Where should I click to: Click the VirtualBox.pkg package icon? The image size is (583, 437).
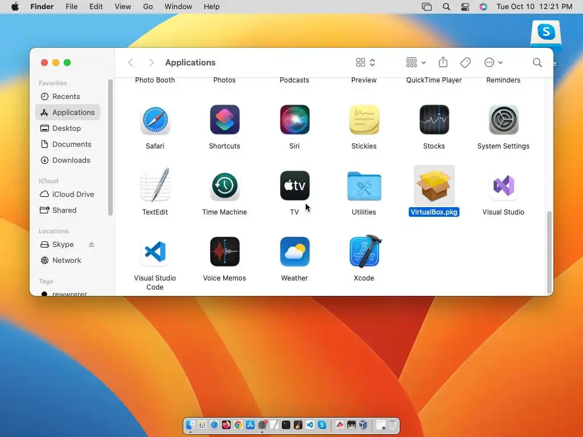[x=434, y=185]
